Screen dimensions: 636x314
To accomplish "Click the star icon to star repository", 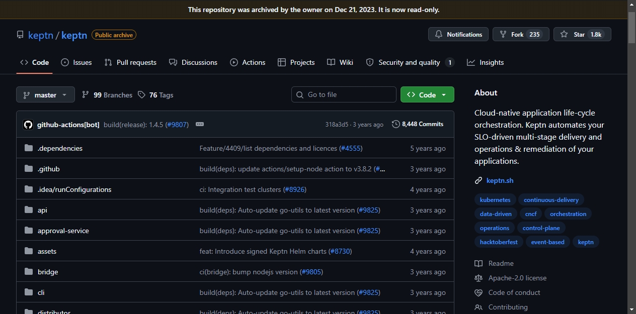I will point(564,35).
